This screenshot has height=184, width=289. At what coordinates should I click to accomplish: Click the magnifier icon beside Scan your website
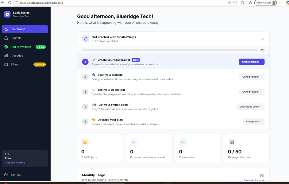point(94,75)
